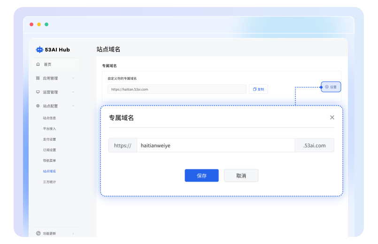The height and width of the screenshot is (244, 378).
Task: Click the 应用管理 grid icon
Action: (x=38, y=78)
